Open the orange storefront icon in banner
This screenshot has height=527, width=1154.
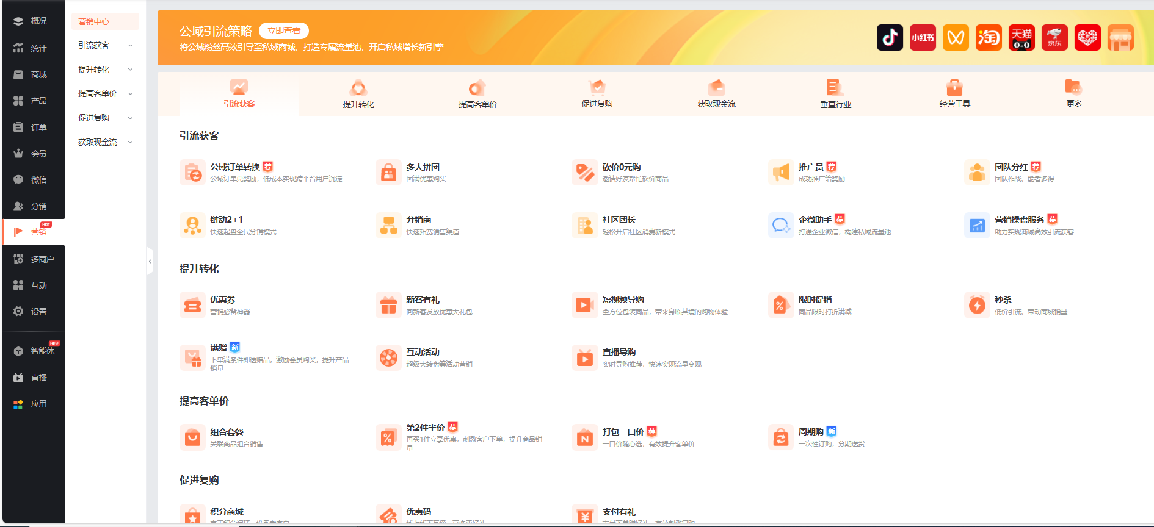(x=1120, y=38)
